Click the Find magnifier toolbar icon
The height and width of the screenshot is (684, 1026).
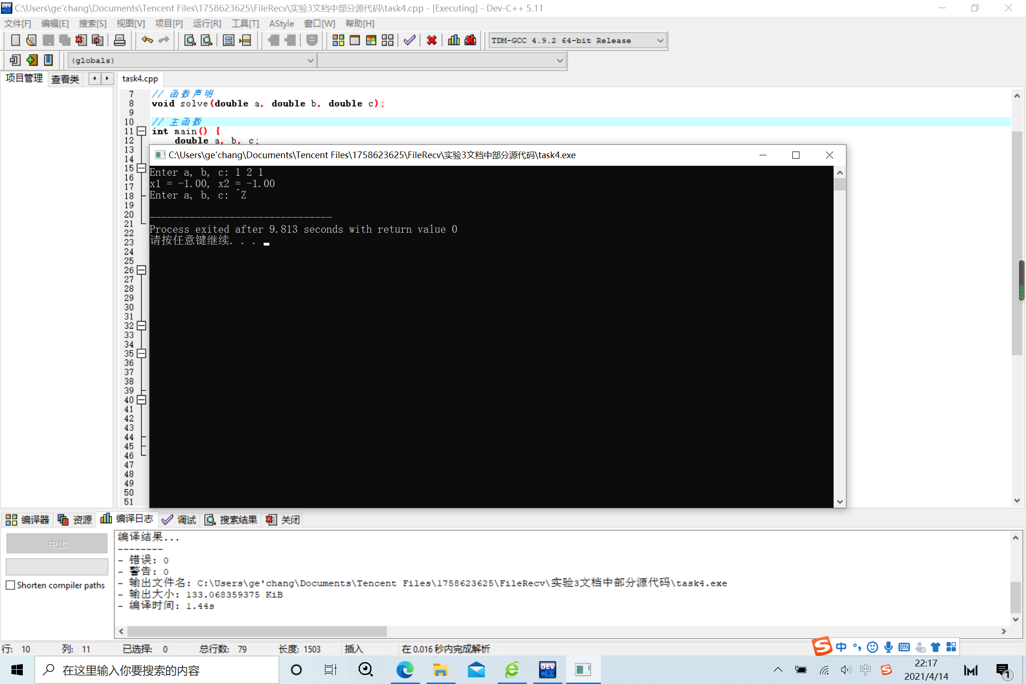pos(190,40)
